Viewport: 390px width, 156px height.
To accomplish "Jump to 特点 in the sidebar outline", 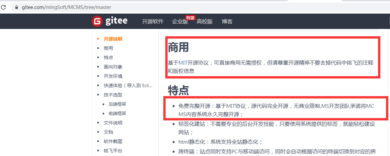I will (108, 58).
